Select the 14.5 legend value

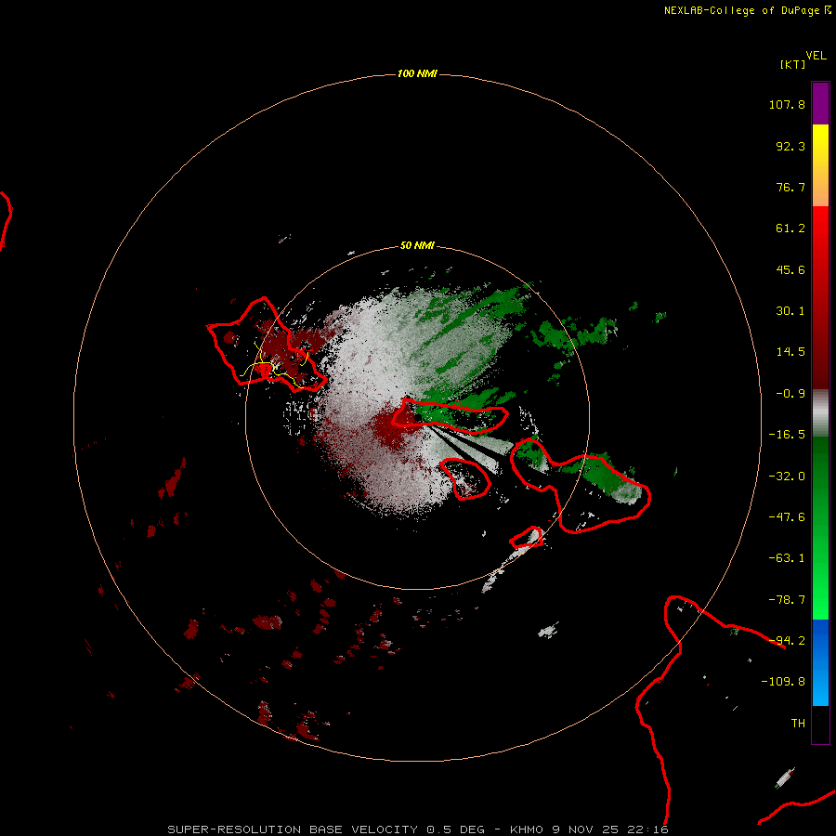pyautogui.click(x=790, y=352)
